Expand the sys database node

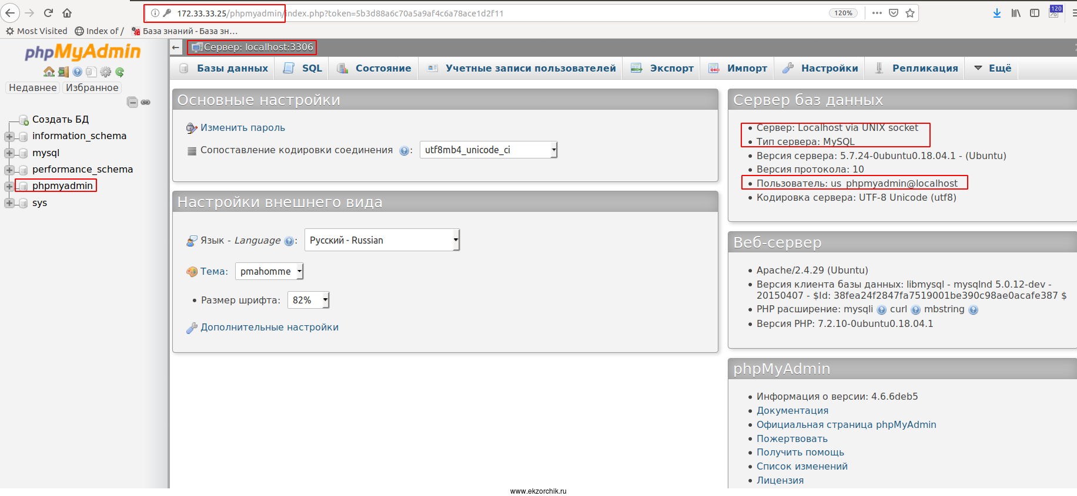pyautogui.click(x=9, y=203)
